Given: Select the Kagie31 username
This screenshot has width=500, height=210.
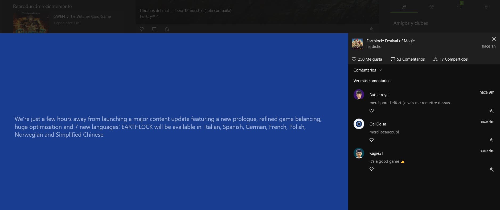Looking at the screenshot, I should (x=376, y=153).
